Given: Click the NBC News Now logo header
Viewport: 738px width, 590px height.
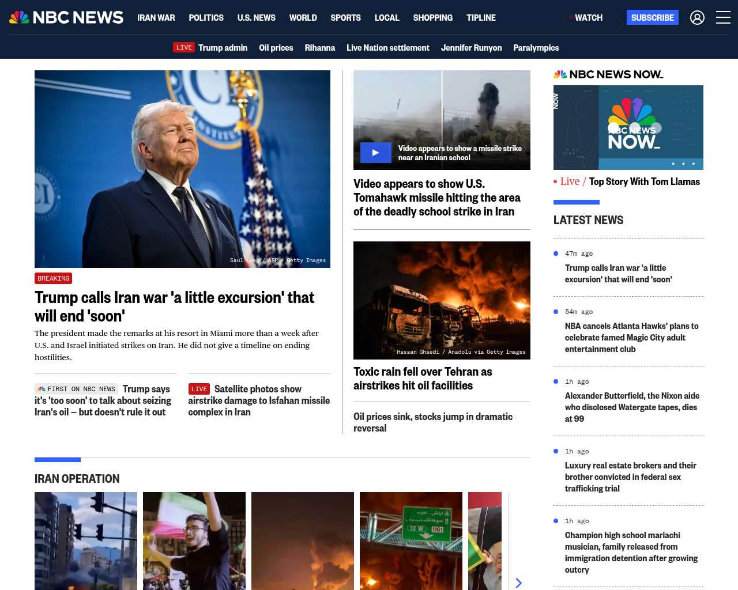Looking at the screenshot, I should (x=608, y=74).
